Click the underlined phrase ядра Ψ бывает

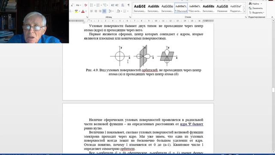[x=192, y=124]
